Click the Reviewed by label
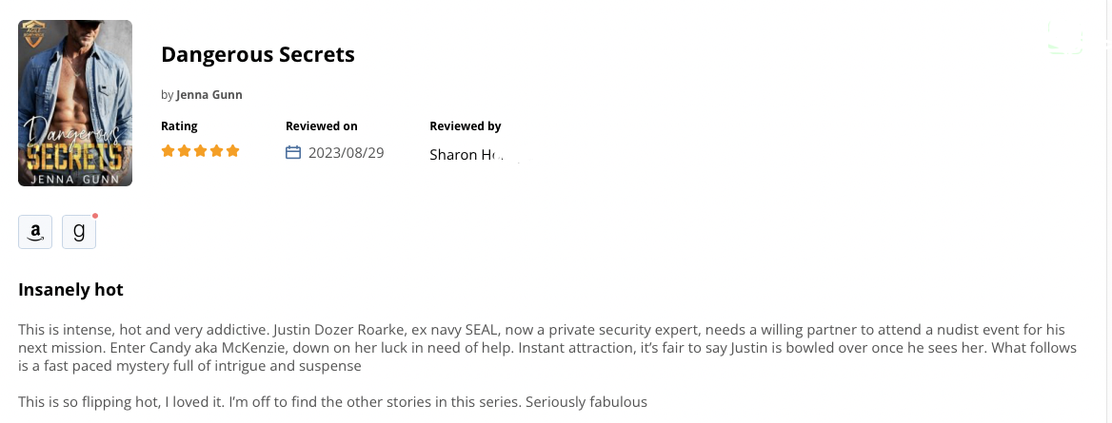Image resolution: width=1112 pixels, height=423 pixels. pyautogui.click(x=466, y=126)
